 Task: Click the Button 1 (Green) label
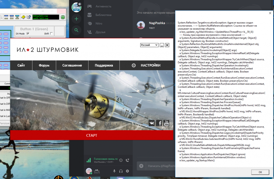[x=34, y=29]
